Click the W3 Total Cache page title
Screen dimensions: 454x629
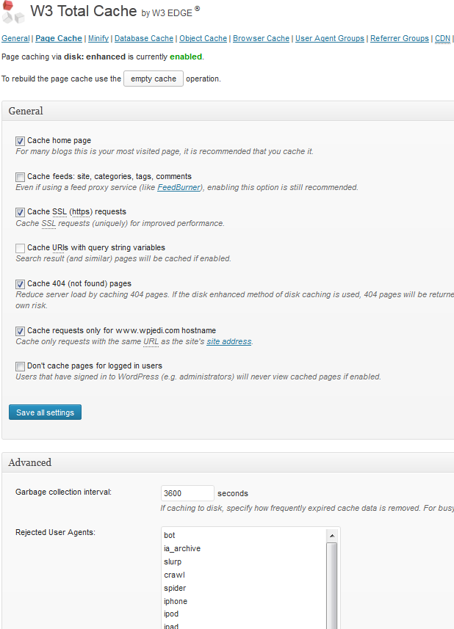[84, 11]
